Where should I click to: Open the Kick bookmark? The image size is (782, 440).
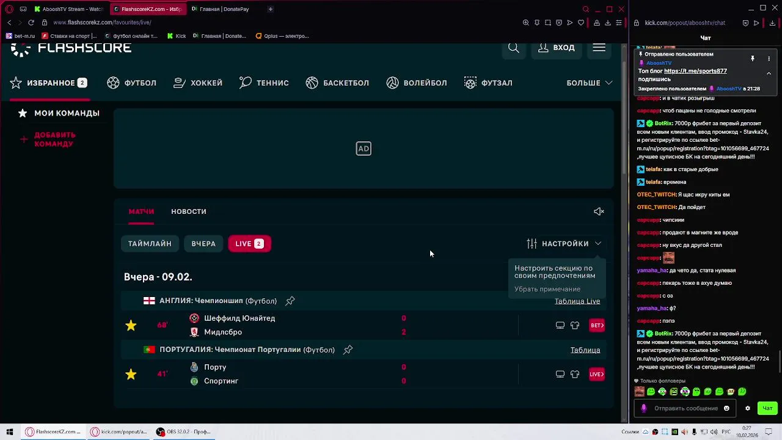[177, 36]
